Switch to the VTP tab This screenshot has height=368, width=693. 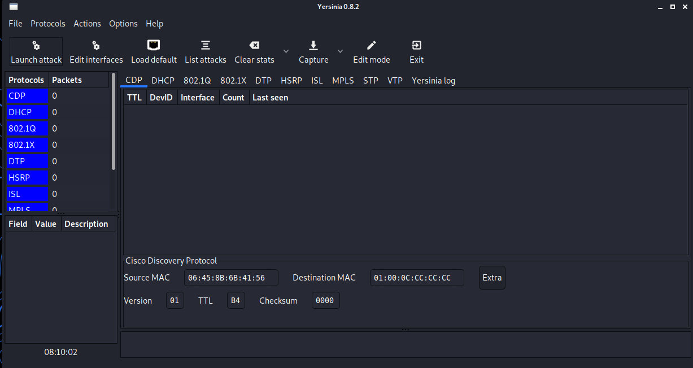(x=395, y=80)
